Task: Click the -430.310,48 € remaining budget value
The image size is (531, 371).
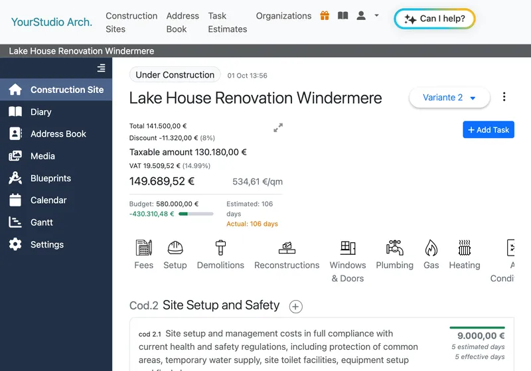Action: pos(152,214)
